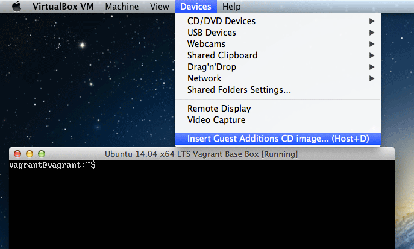Close the open Devices menu
This screenshot has height=249, width=414.
pyautogui.click(x=196, y=7)
